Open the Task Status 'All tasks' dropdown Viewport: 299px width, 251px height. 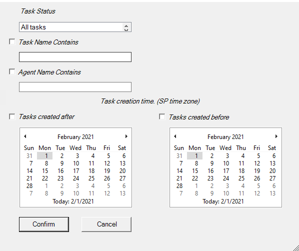pos(75,27)
